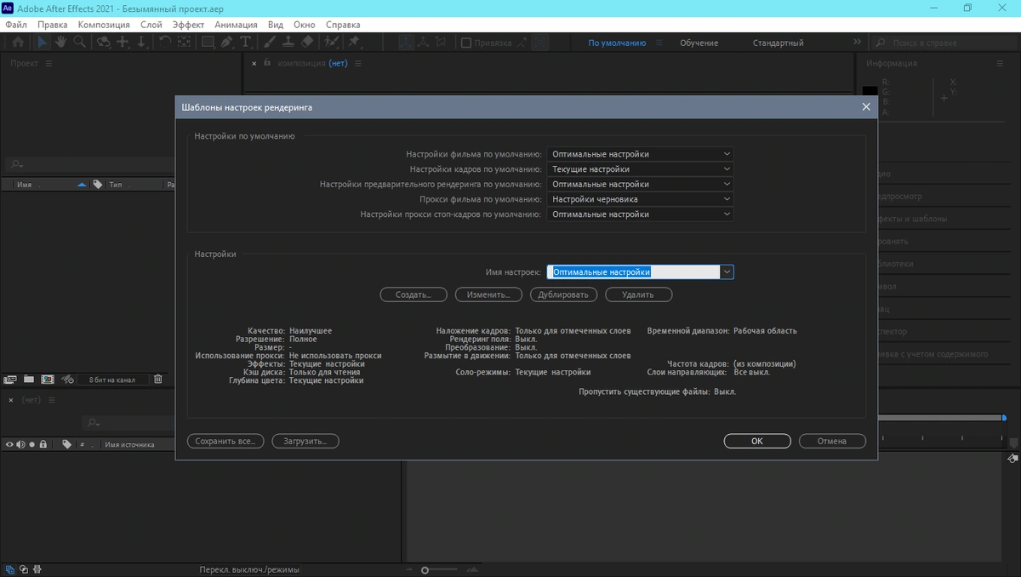Viewport: 1021px width, 577px height.
Task: Click the new composition icon in Project panel
Action: pos(48,380)
